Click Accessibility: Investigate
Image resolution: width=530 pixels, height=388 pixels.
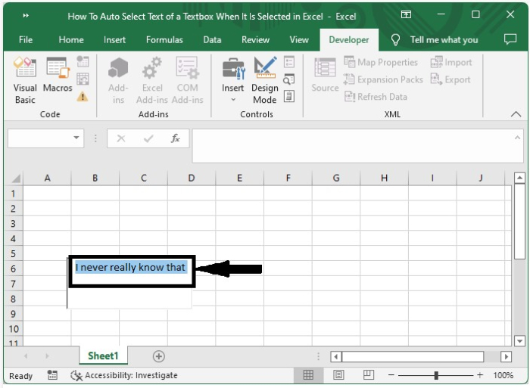(x=124, y=375)
